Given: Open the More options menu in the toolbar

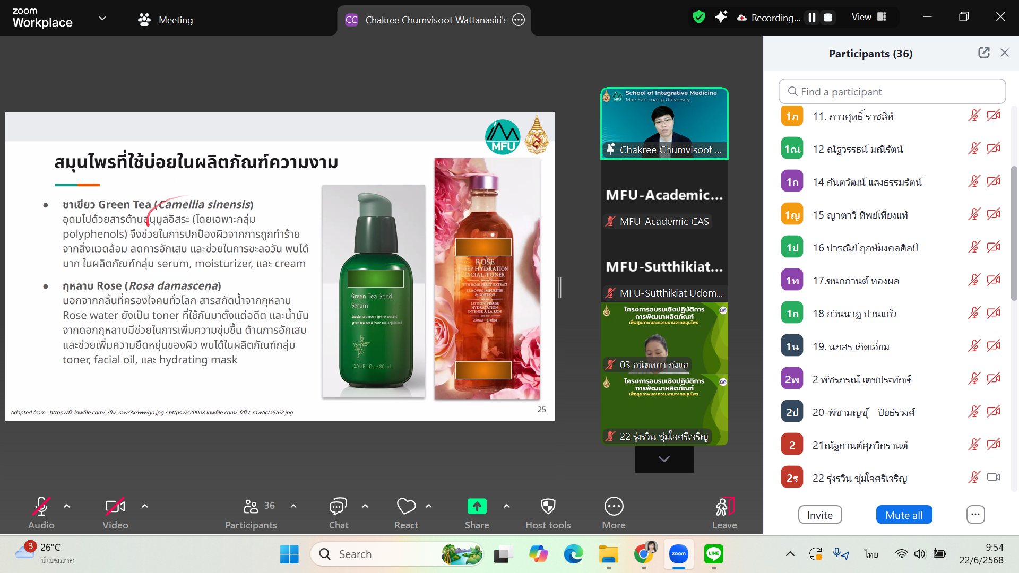Looking at the screenshot, I should (614, 513).
